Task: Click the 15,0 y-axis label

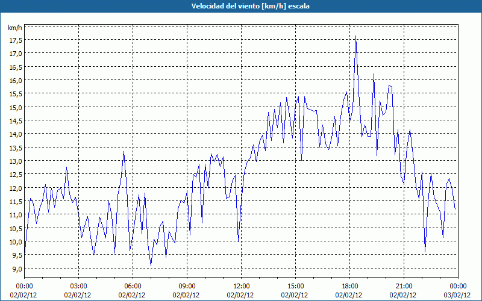Action: click(16, 107)
